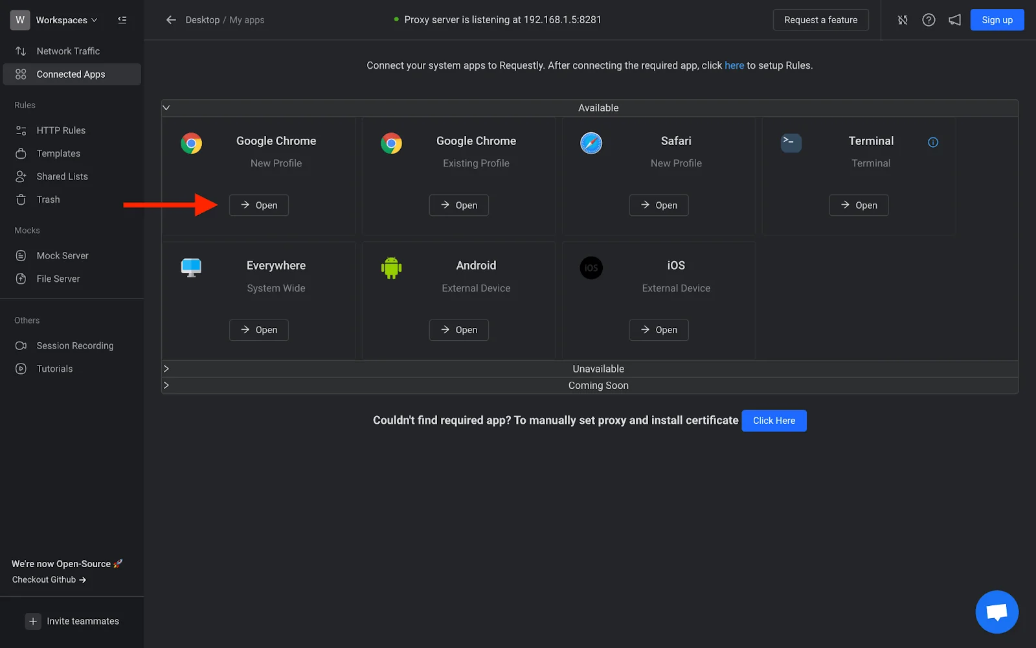Click Chrome icon on New Profile card
Image resolution: width=1036 pixels, height=648 pixels.
tap(191, 143)
